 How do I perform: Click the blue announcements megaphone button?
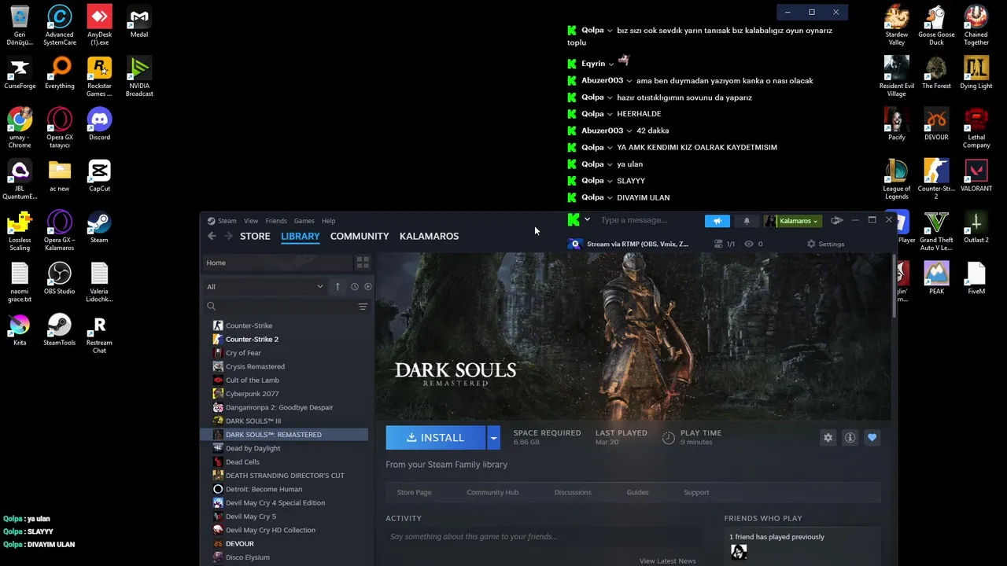pyautogui.click(x=717, y=221)
